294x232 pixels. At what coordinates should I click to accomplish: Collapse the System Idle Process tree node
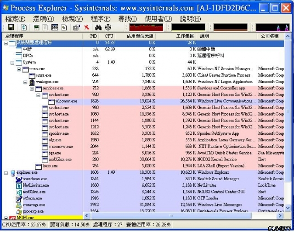pos(6,44)
